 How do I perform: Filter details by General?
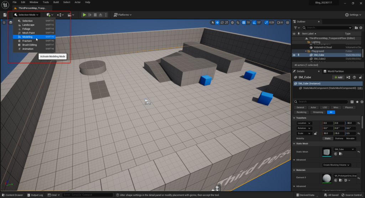(300, 107)
